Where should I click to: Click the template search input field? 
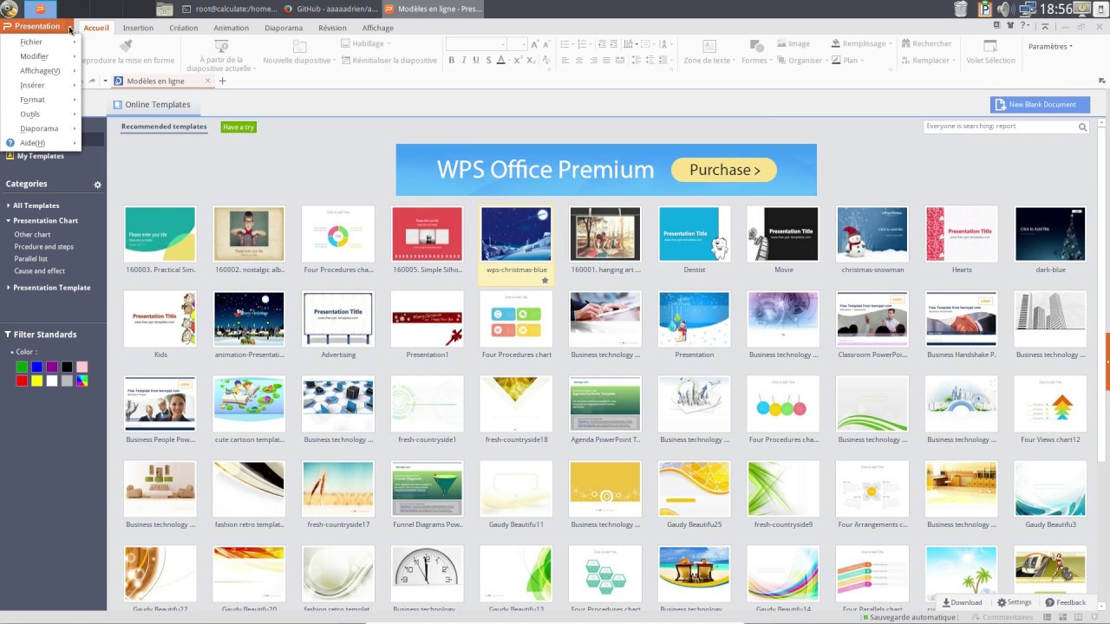click(1000, 127)
